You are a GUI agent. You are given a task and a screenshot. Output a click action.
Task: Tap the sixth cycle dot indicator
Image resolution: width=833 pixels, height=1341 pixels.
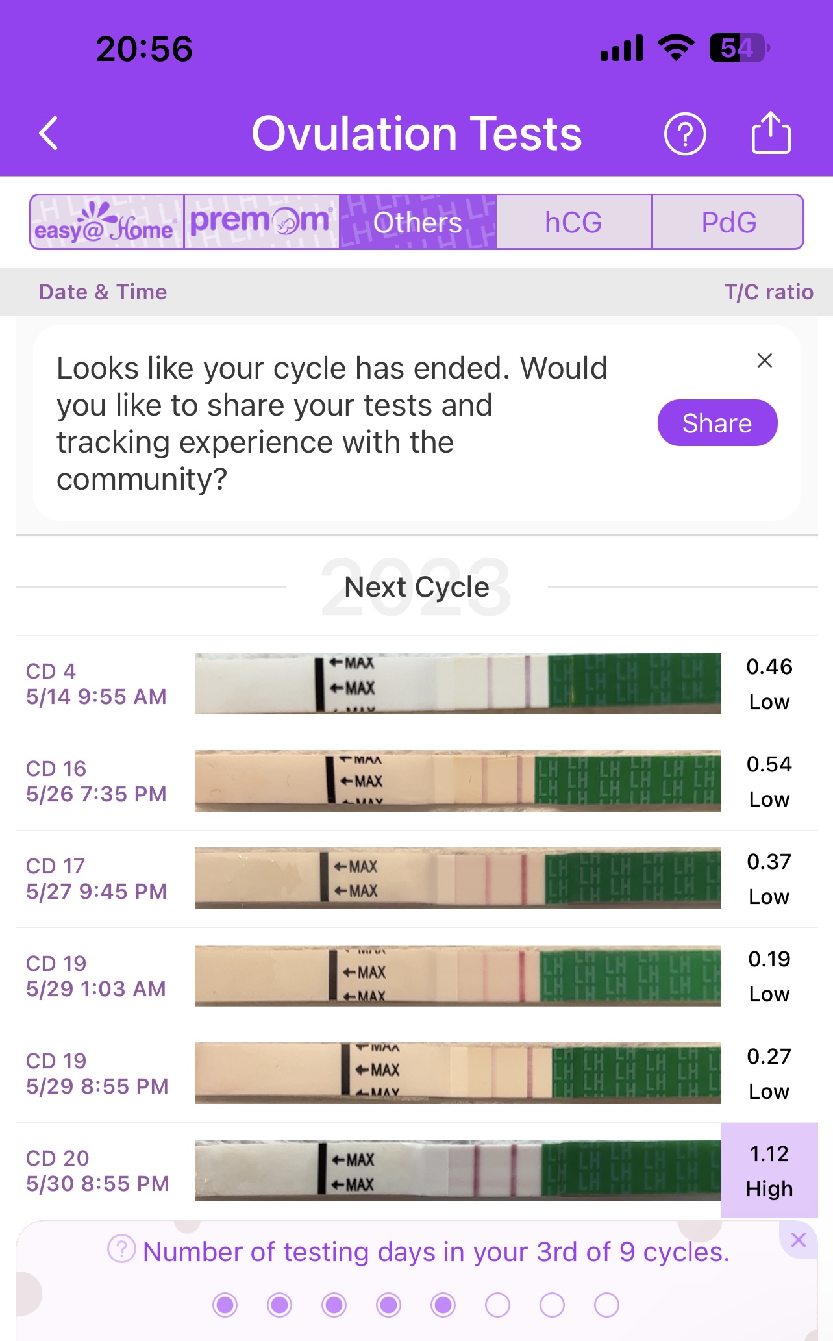click(497, 1305)
